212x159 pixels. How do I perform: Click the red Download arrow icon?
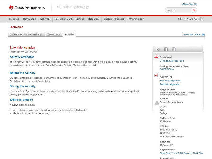pyautogui.click(x=156, y=56)
